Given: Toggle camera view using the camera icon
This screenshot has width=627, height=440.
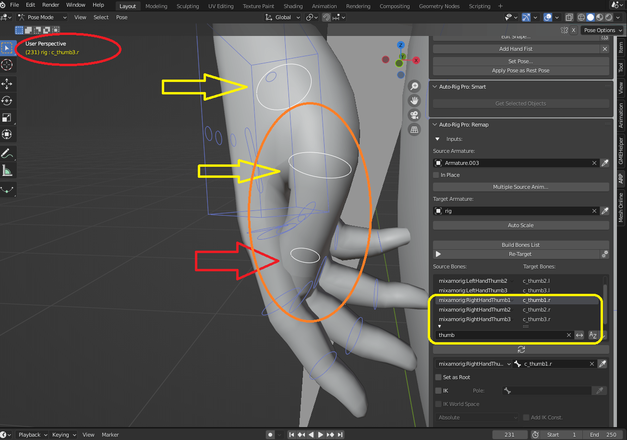Looking at the screenshot, I should [x=414, y=115].
